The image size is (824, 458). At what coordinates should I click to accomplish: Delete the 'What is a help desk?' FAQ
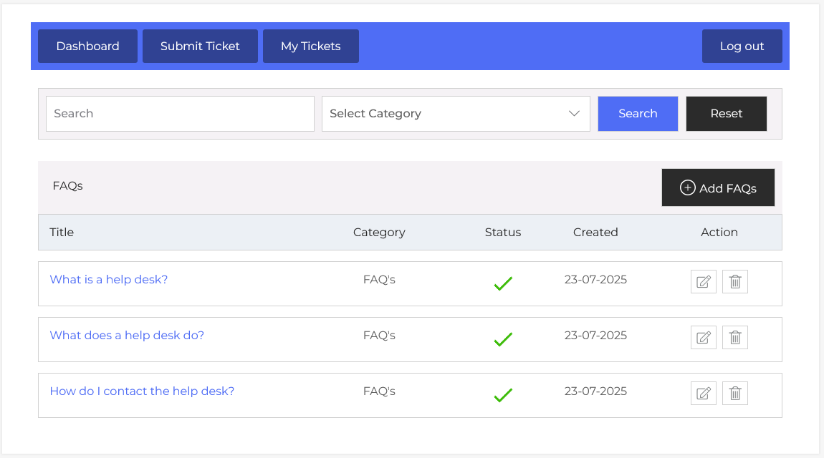coord(734,282)
